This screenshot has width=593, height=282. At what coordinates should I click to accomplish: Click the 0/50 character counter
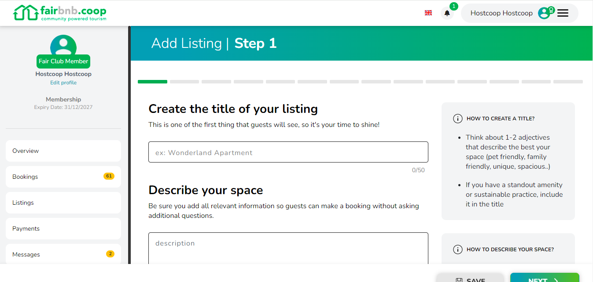(x=418, y=170)
